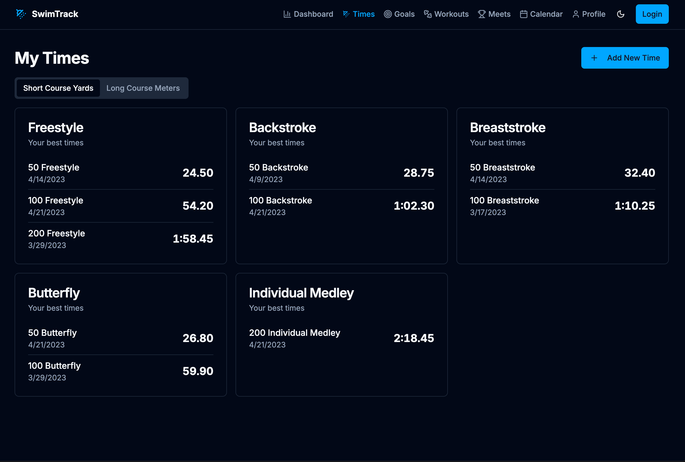
Task: Click the Breaststroke card title
Action: coord(508,128)
